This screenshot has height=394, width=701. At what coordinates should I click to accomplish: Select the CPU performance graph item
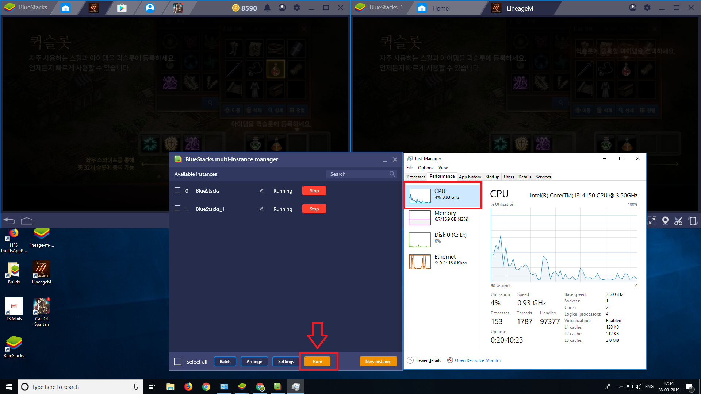point(443,196)
